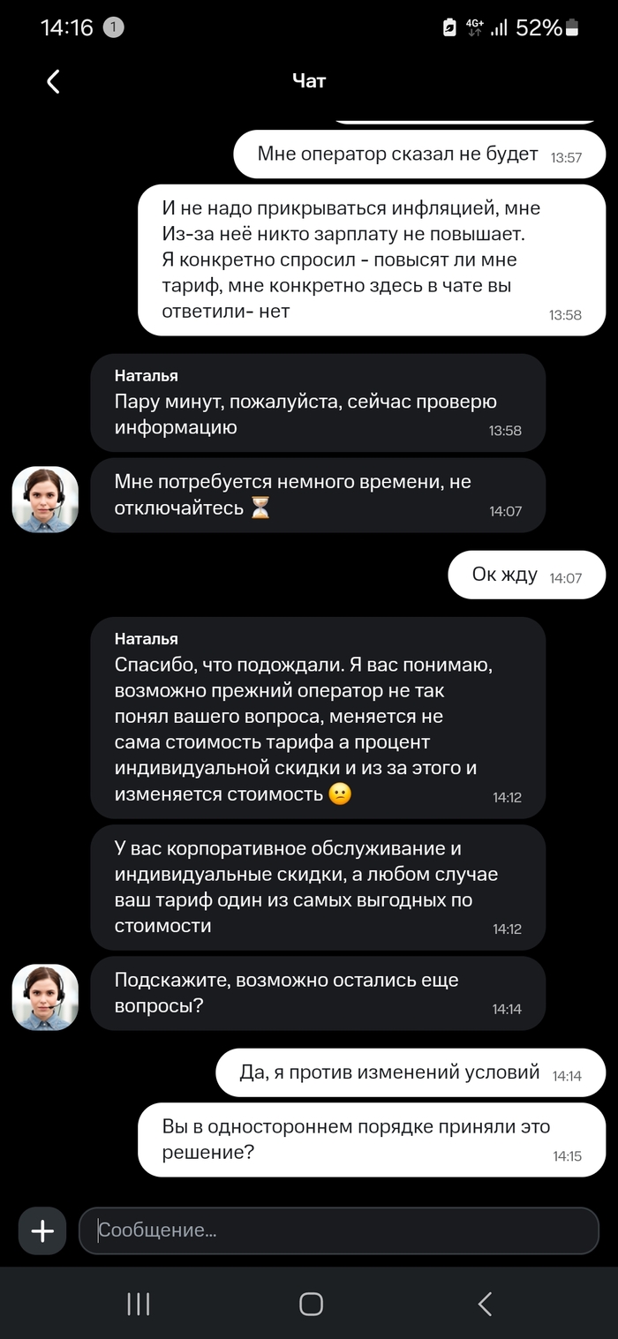This screenshot has width=618, height=1339.
Task: Tap message about 'одностороннем порядке' decision
Action: (372, 1140)
